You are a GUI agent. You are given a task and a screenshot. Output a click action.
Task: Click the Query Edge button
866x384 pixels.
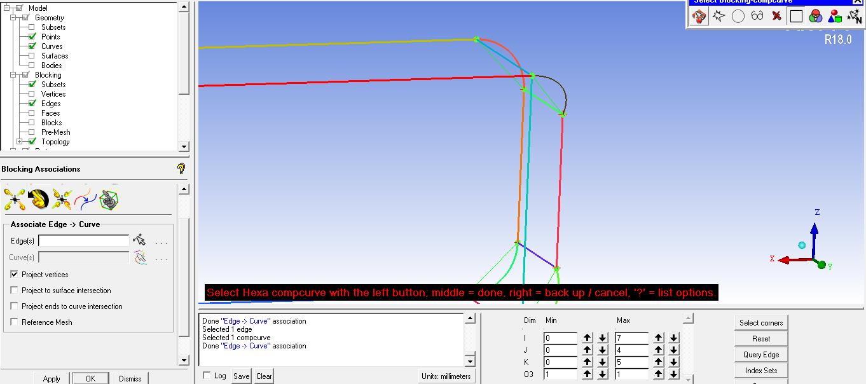coord(760,354)
